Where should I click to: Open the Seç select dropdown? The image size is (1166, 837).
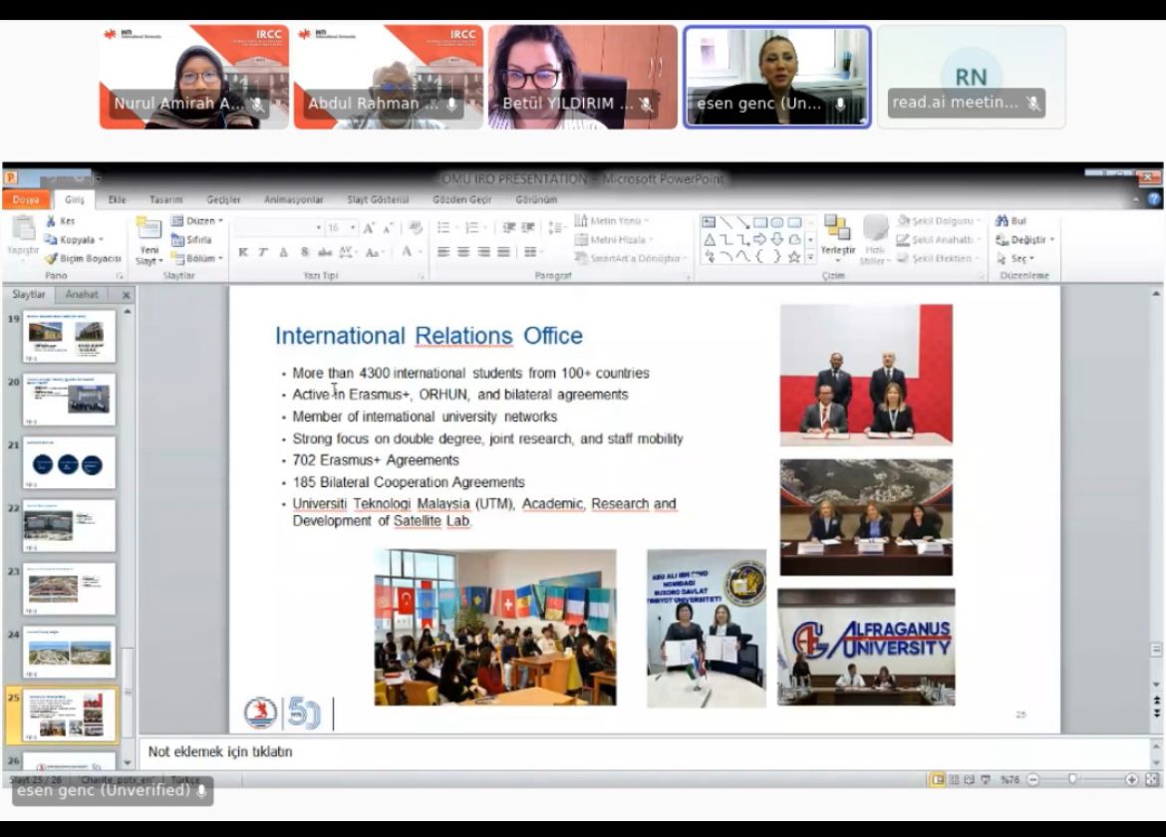point(1016,258)
